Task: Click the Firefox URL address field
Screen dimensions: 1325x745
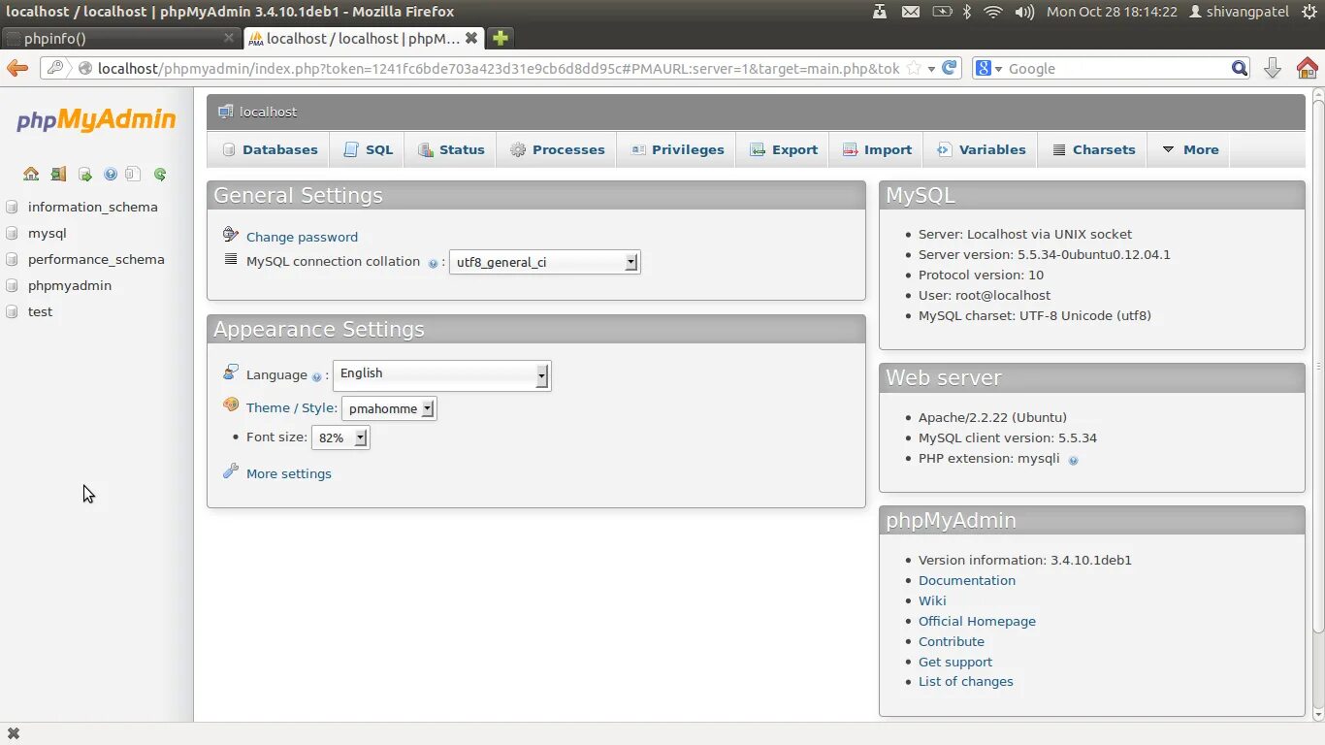Action: pos(499,69)
